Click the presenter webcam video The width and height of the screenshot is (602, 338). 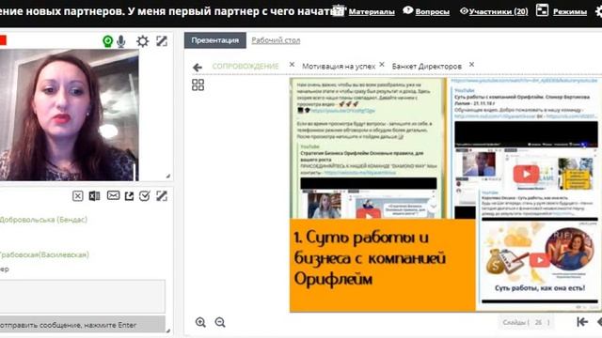[69, 115]
